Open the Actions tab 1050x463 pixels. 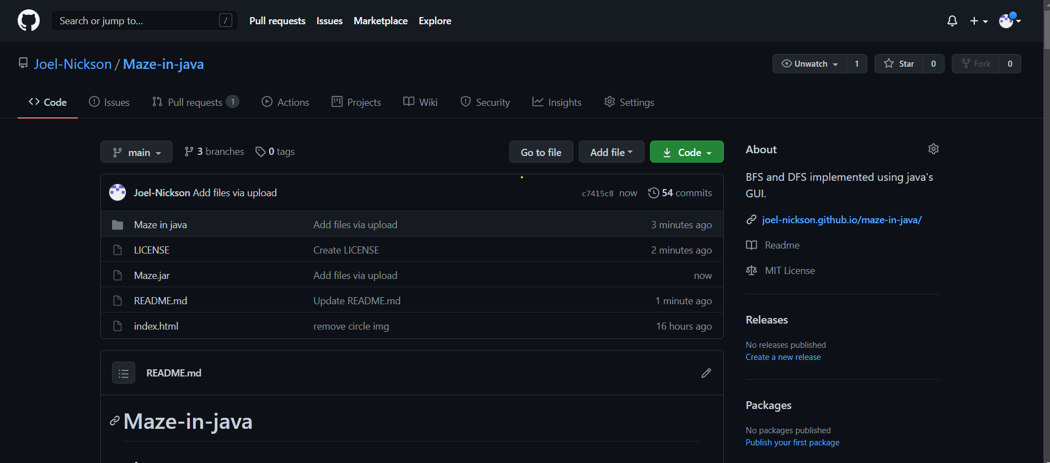click(285, 102)
